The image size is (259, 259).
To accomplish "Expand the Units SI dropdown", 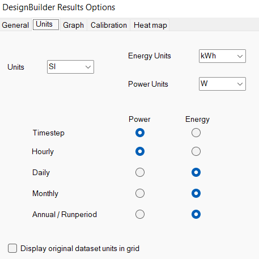I will click(x=70, y=67).
